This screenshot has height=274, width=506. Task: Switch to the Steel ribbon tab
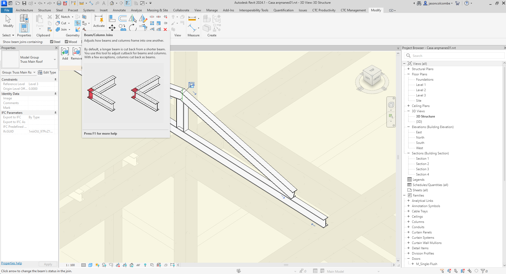pos(59,10)
